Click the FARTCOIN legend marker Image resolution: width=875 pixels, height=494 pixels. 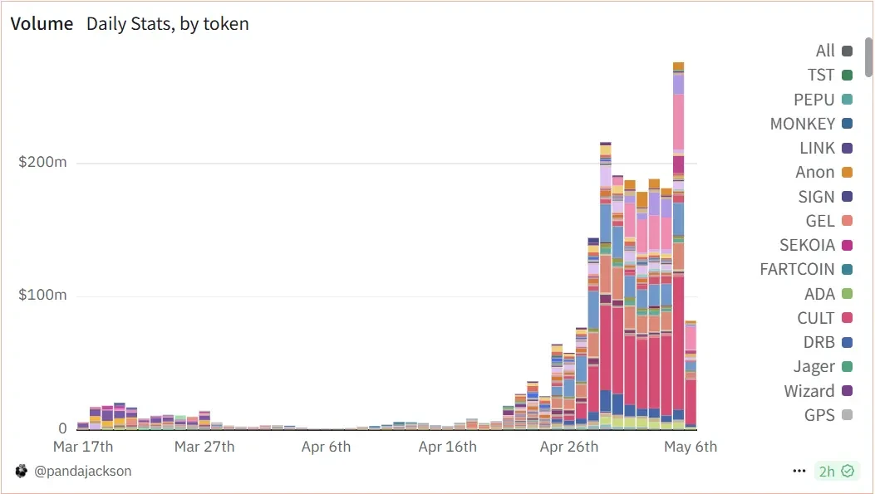847,269
